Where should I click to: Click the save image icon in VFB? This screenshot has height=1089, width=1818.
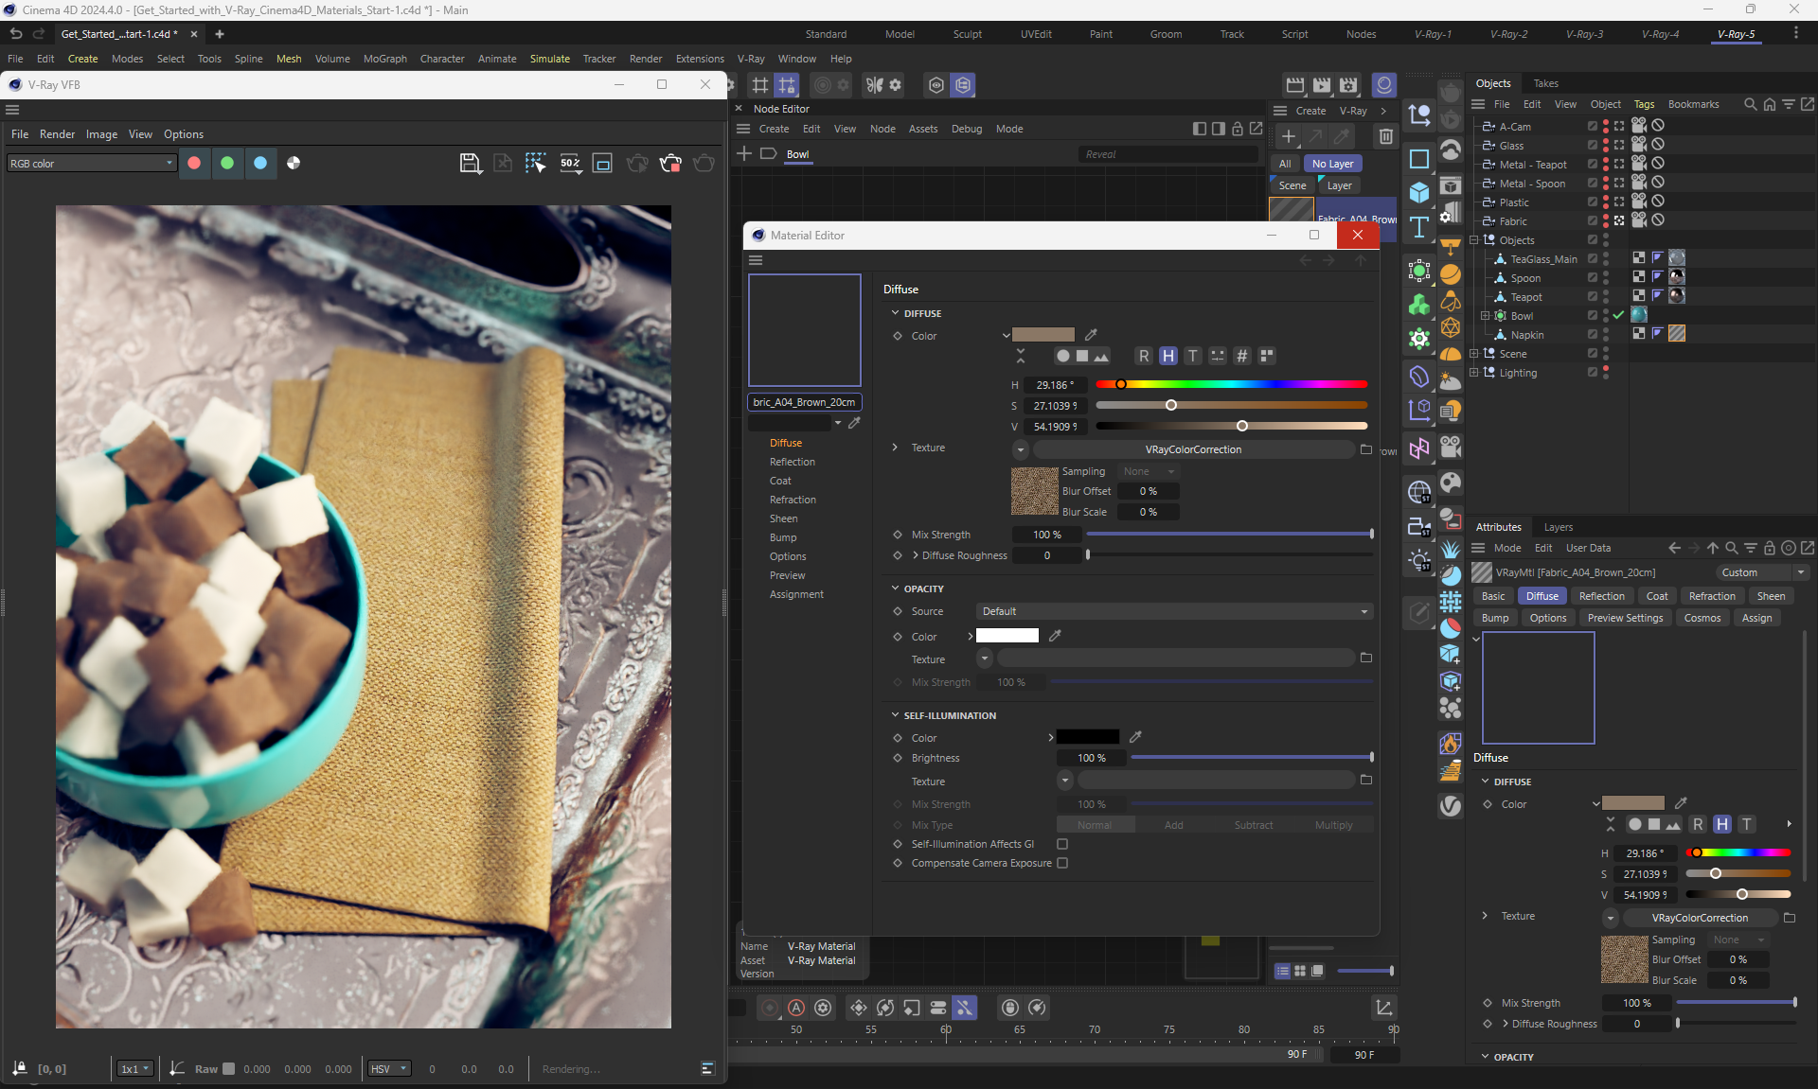(x=469, y=163)
